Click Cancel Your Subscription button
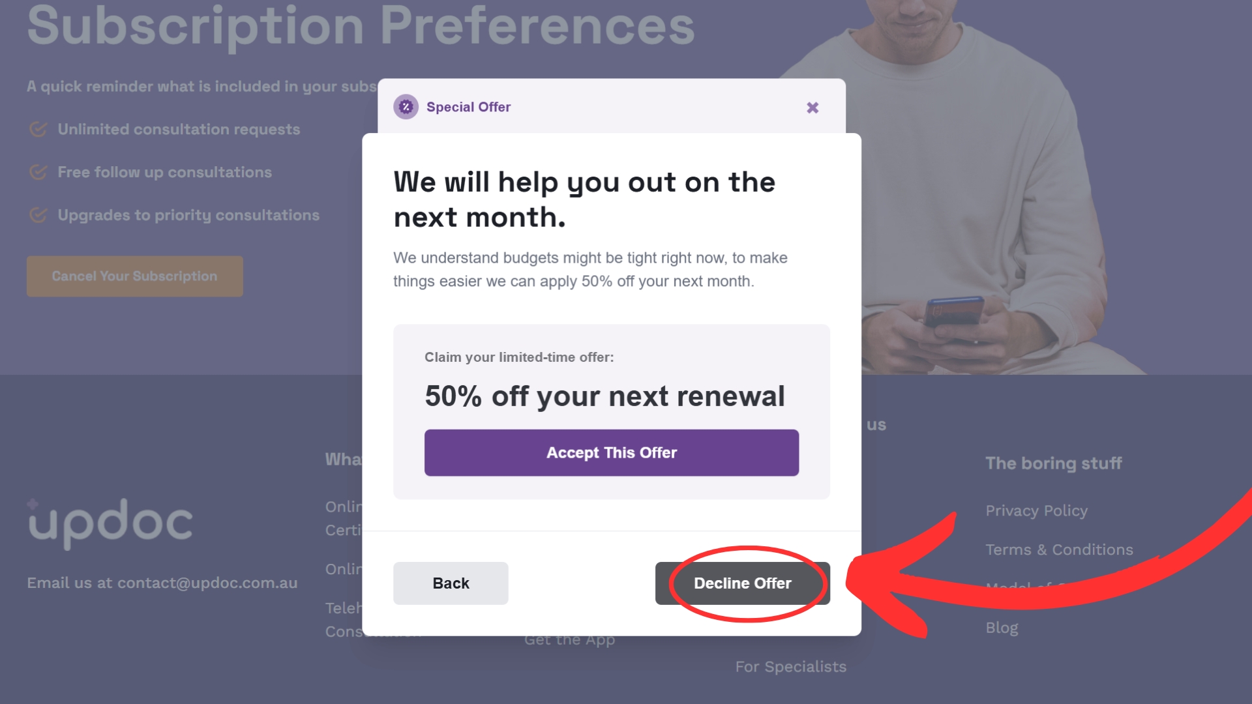Viewport: 1252px width, 704px height. point(135,276)
